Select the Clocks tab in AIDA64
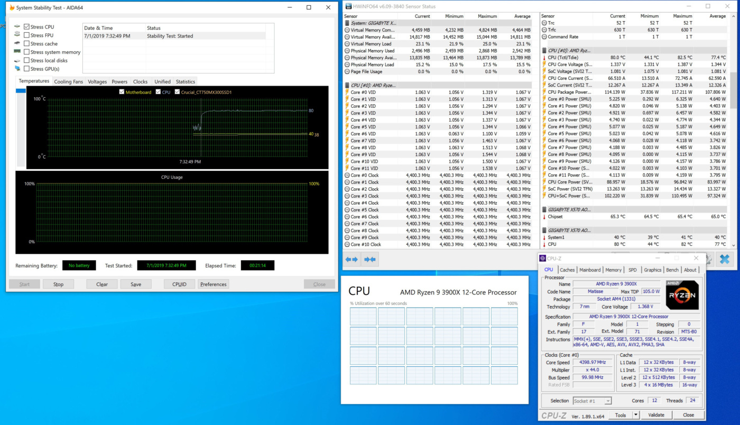Viewport: 740px width, 425px height. click(141, 82)
